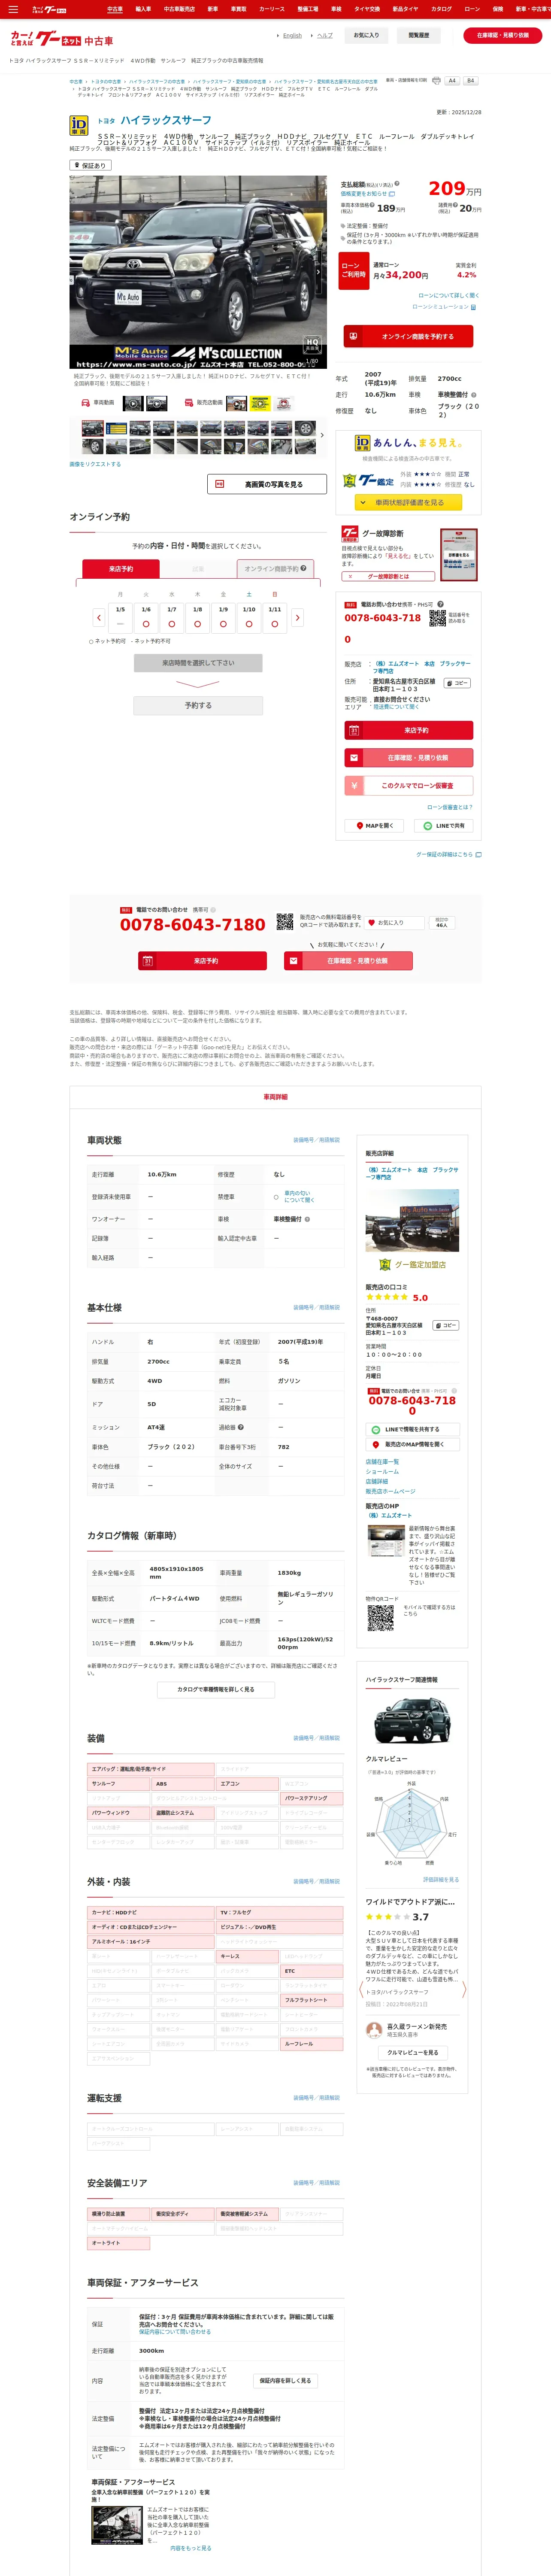Screen dimensions: 551x2576
Task: Click the 物件QRコード image
Action: (x=380, y=1619)
